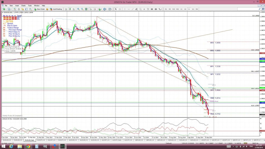The image size is (265, 149).
Task: Open the Insert menu
Action: [x=17, y=6]
